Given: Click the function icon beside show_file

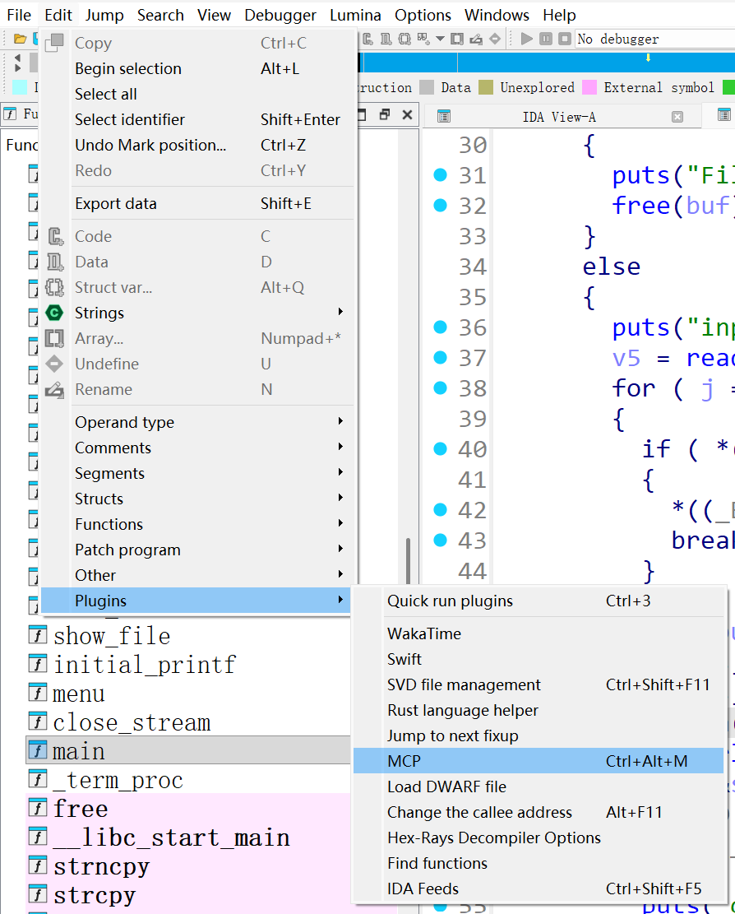Looking at the screenshot, I should [x=38, y=634].
